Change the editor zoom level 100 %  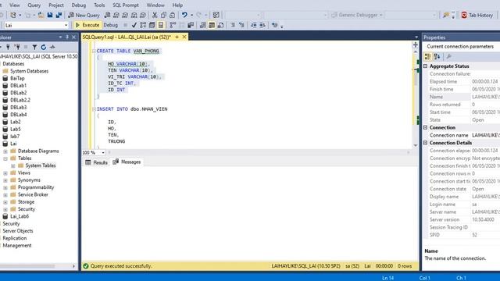point(94,153)
